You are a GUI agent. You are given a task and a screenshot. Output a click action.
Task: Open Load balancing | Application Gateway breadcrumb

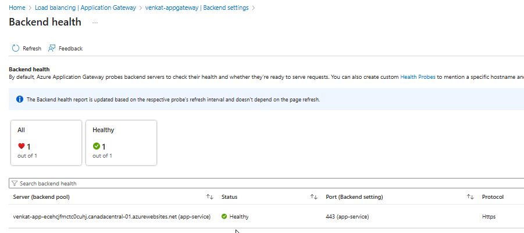85,8
